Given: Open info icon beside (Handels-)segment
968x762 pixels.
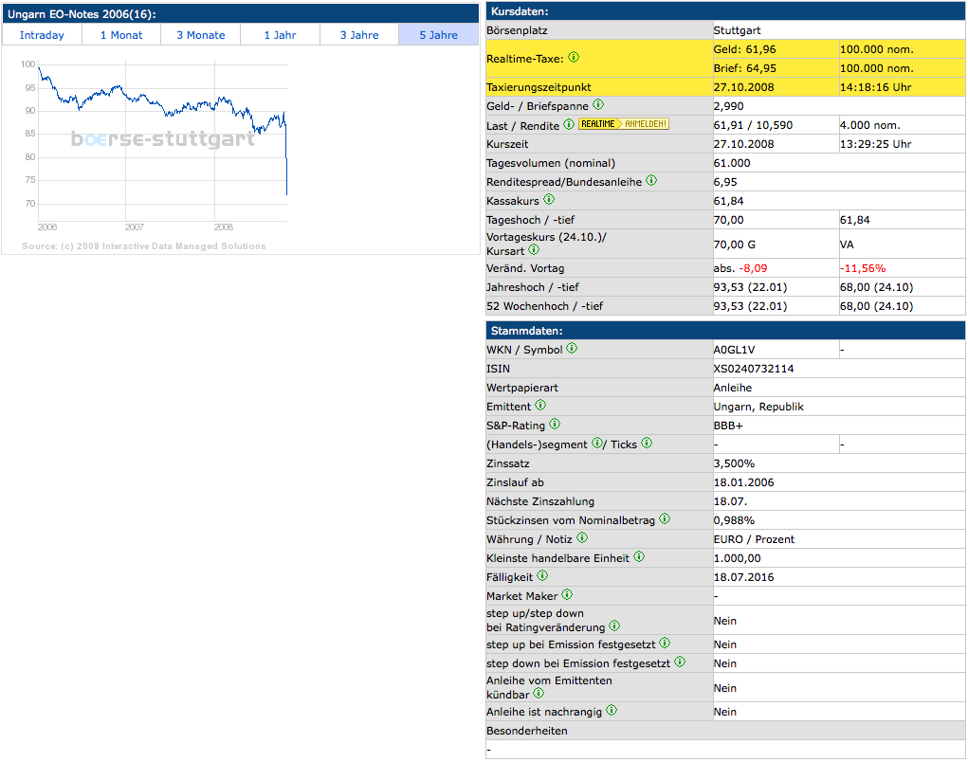Looking at the screenshot, I should click(597, 443).
